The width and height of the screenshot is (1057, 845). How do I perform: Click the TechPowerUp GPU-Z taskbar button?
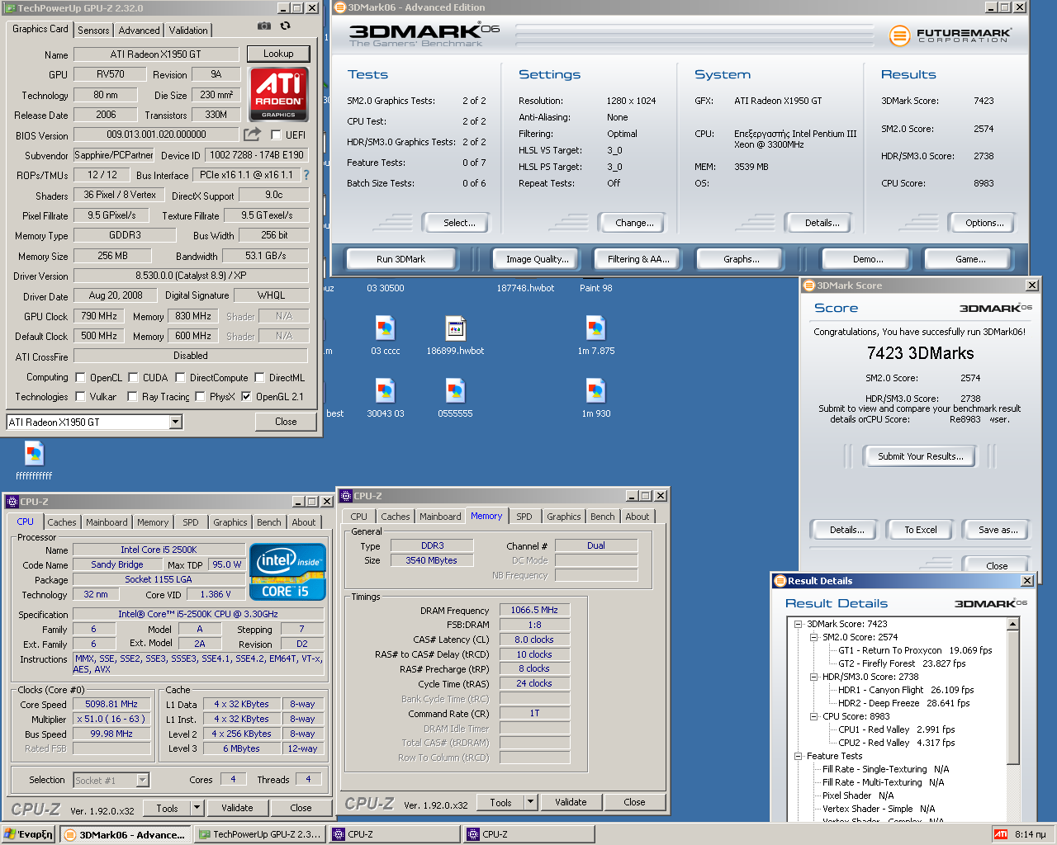pos(259,834)
